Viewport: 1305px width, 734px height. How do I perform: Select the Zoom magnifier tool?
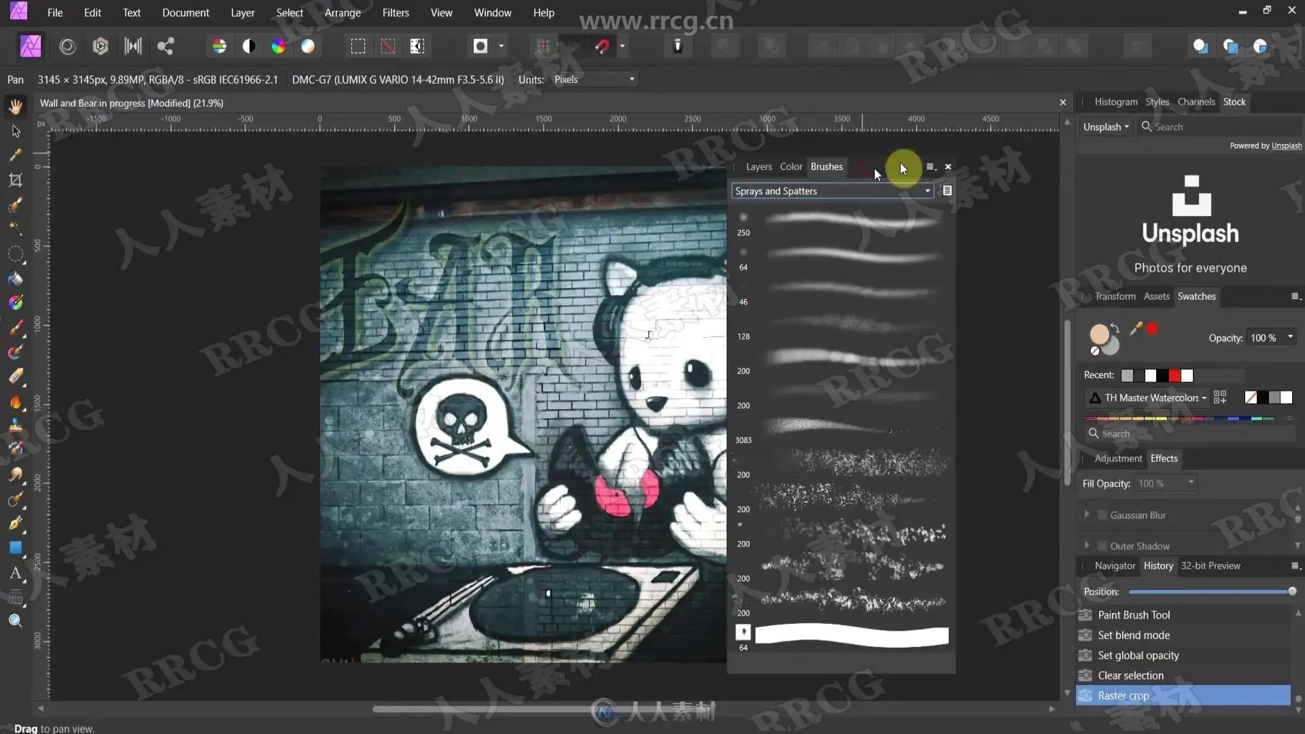coord(16,621)
